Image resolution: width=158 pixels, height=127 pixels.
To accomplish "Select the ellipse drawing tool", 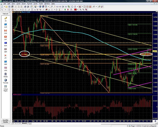I will (x=26, y=10).
